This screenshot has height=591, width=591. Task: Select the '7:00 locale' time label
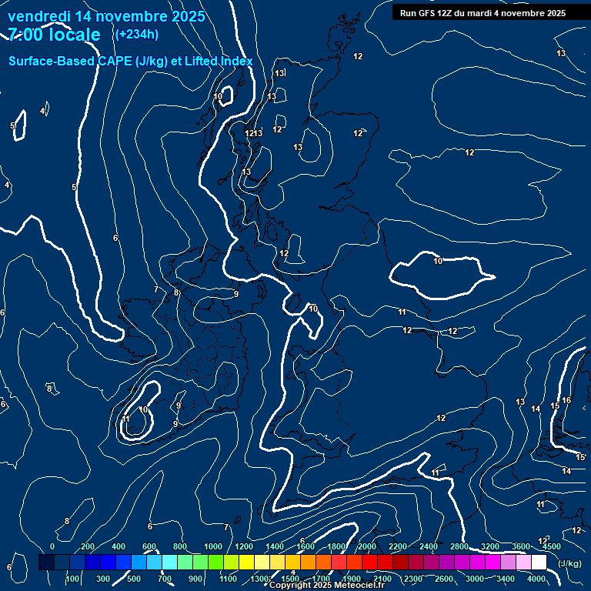55,35
